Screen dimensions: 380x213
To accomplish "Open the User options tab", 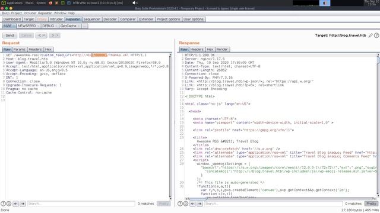I will (x=194, y=19).
